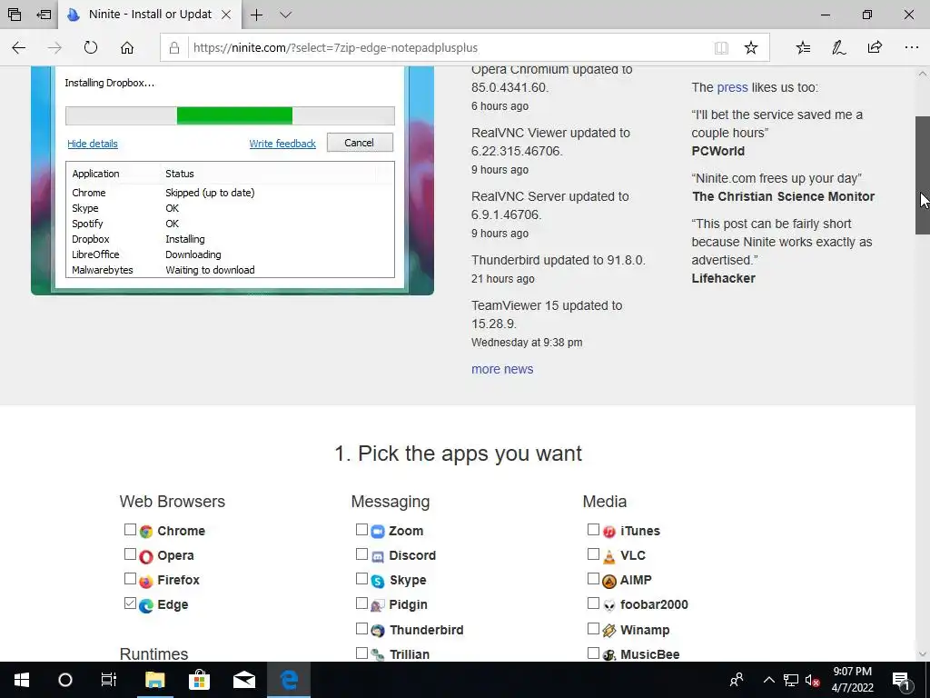Open the press link
The height and width of the screenshot is (698, 930).
click(x=733, y=87)
